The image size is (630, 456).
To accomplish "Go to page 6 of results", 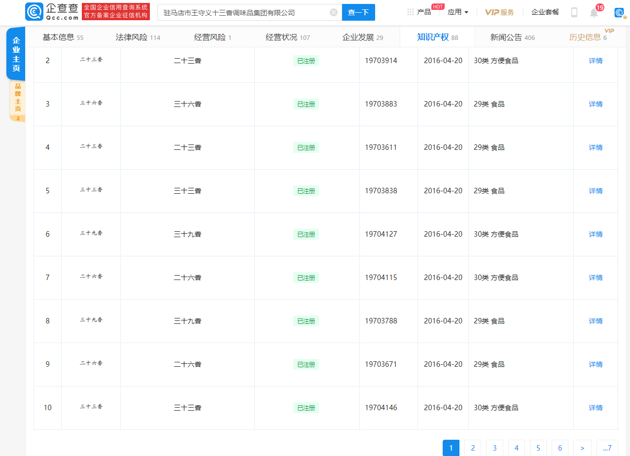I will 560,448.
